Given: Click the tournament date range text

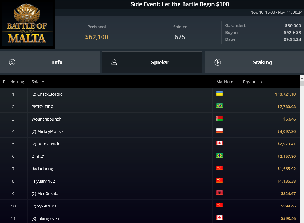Looking at the screenshot, I should [x=276, y=12].
